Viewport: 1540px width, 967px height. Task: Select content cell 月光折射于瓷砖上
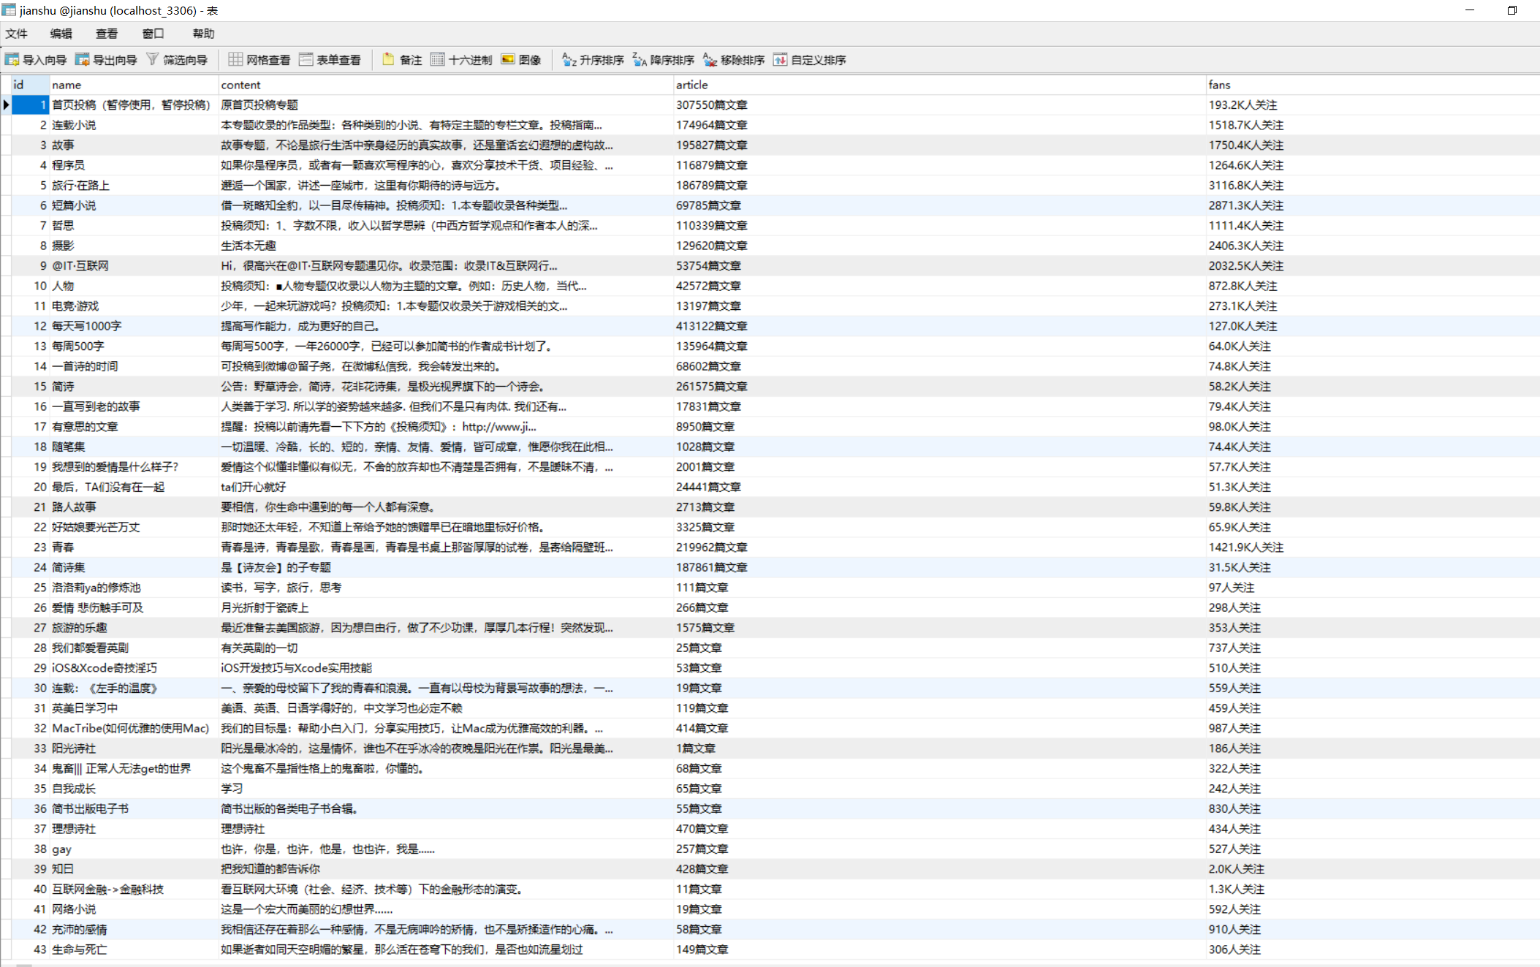click(x=446, y=607)
